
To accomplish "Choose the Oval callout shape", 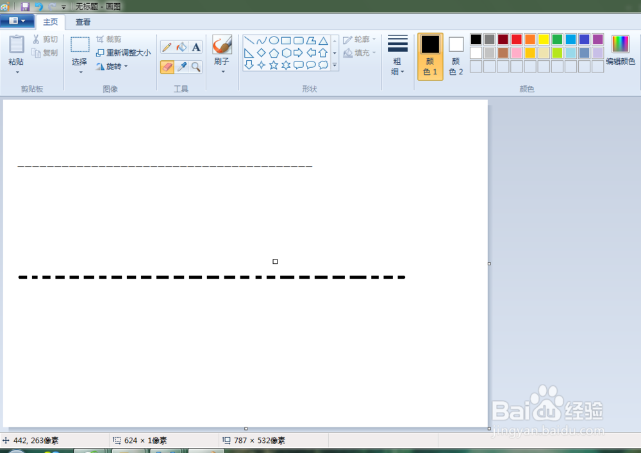I will click(311, 65).
